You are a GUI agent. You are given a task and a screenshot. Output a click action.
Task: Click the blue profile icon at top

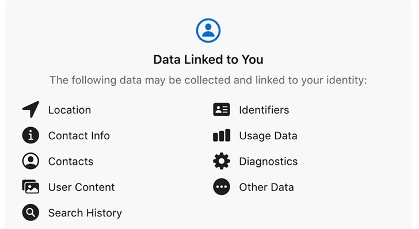(208, 30)
